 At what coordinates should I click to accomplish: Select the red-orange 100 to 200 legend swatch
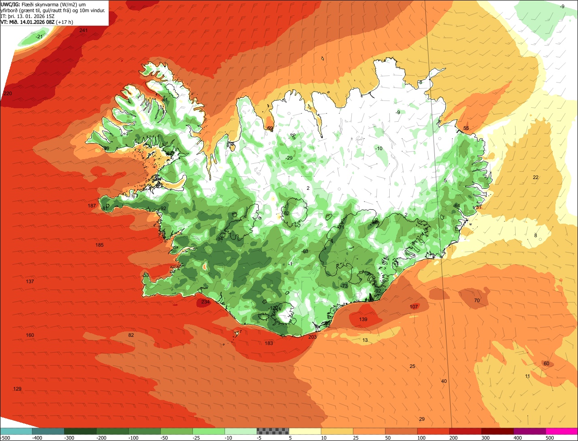(x=433, y=431)
